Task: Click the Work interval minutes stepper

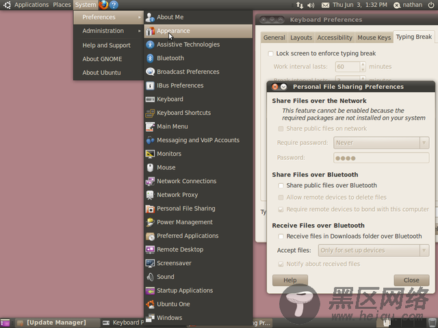Action: click(x=363, y=67)
